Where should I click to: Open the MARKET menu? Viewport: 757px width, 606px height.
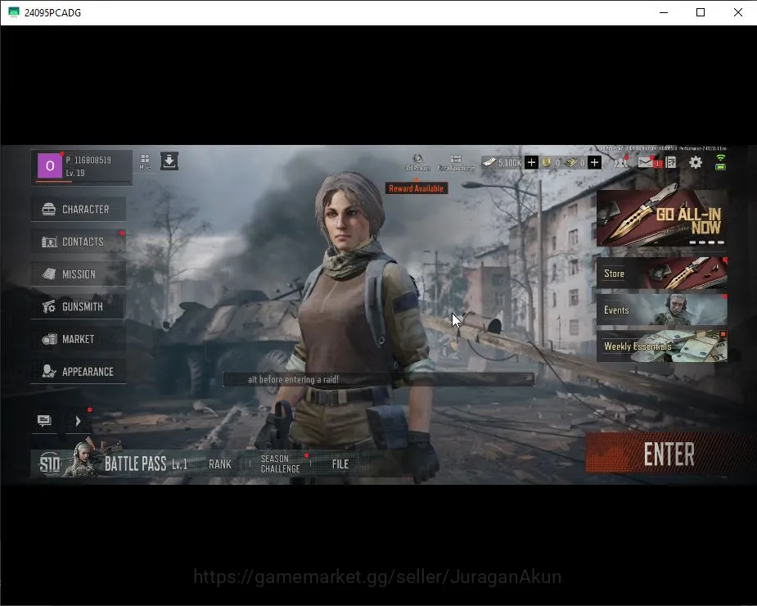coord(79,339)
